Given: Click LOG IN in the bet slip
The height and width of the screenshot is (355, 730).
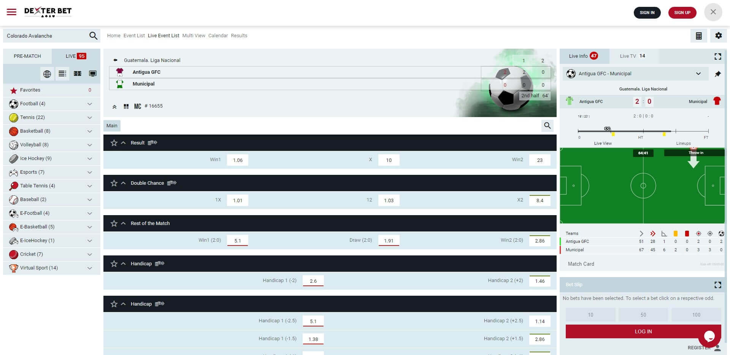Looking at the screenshot, I should pyautogui.click(x=643, y=331).
